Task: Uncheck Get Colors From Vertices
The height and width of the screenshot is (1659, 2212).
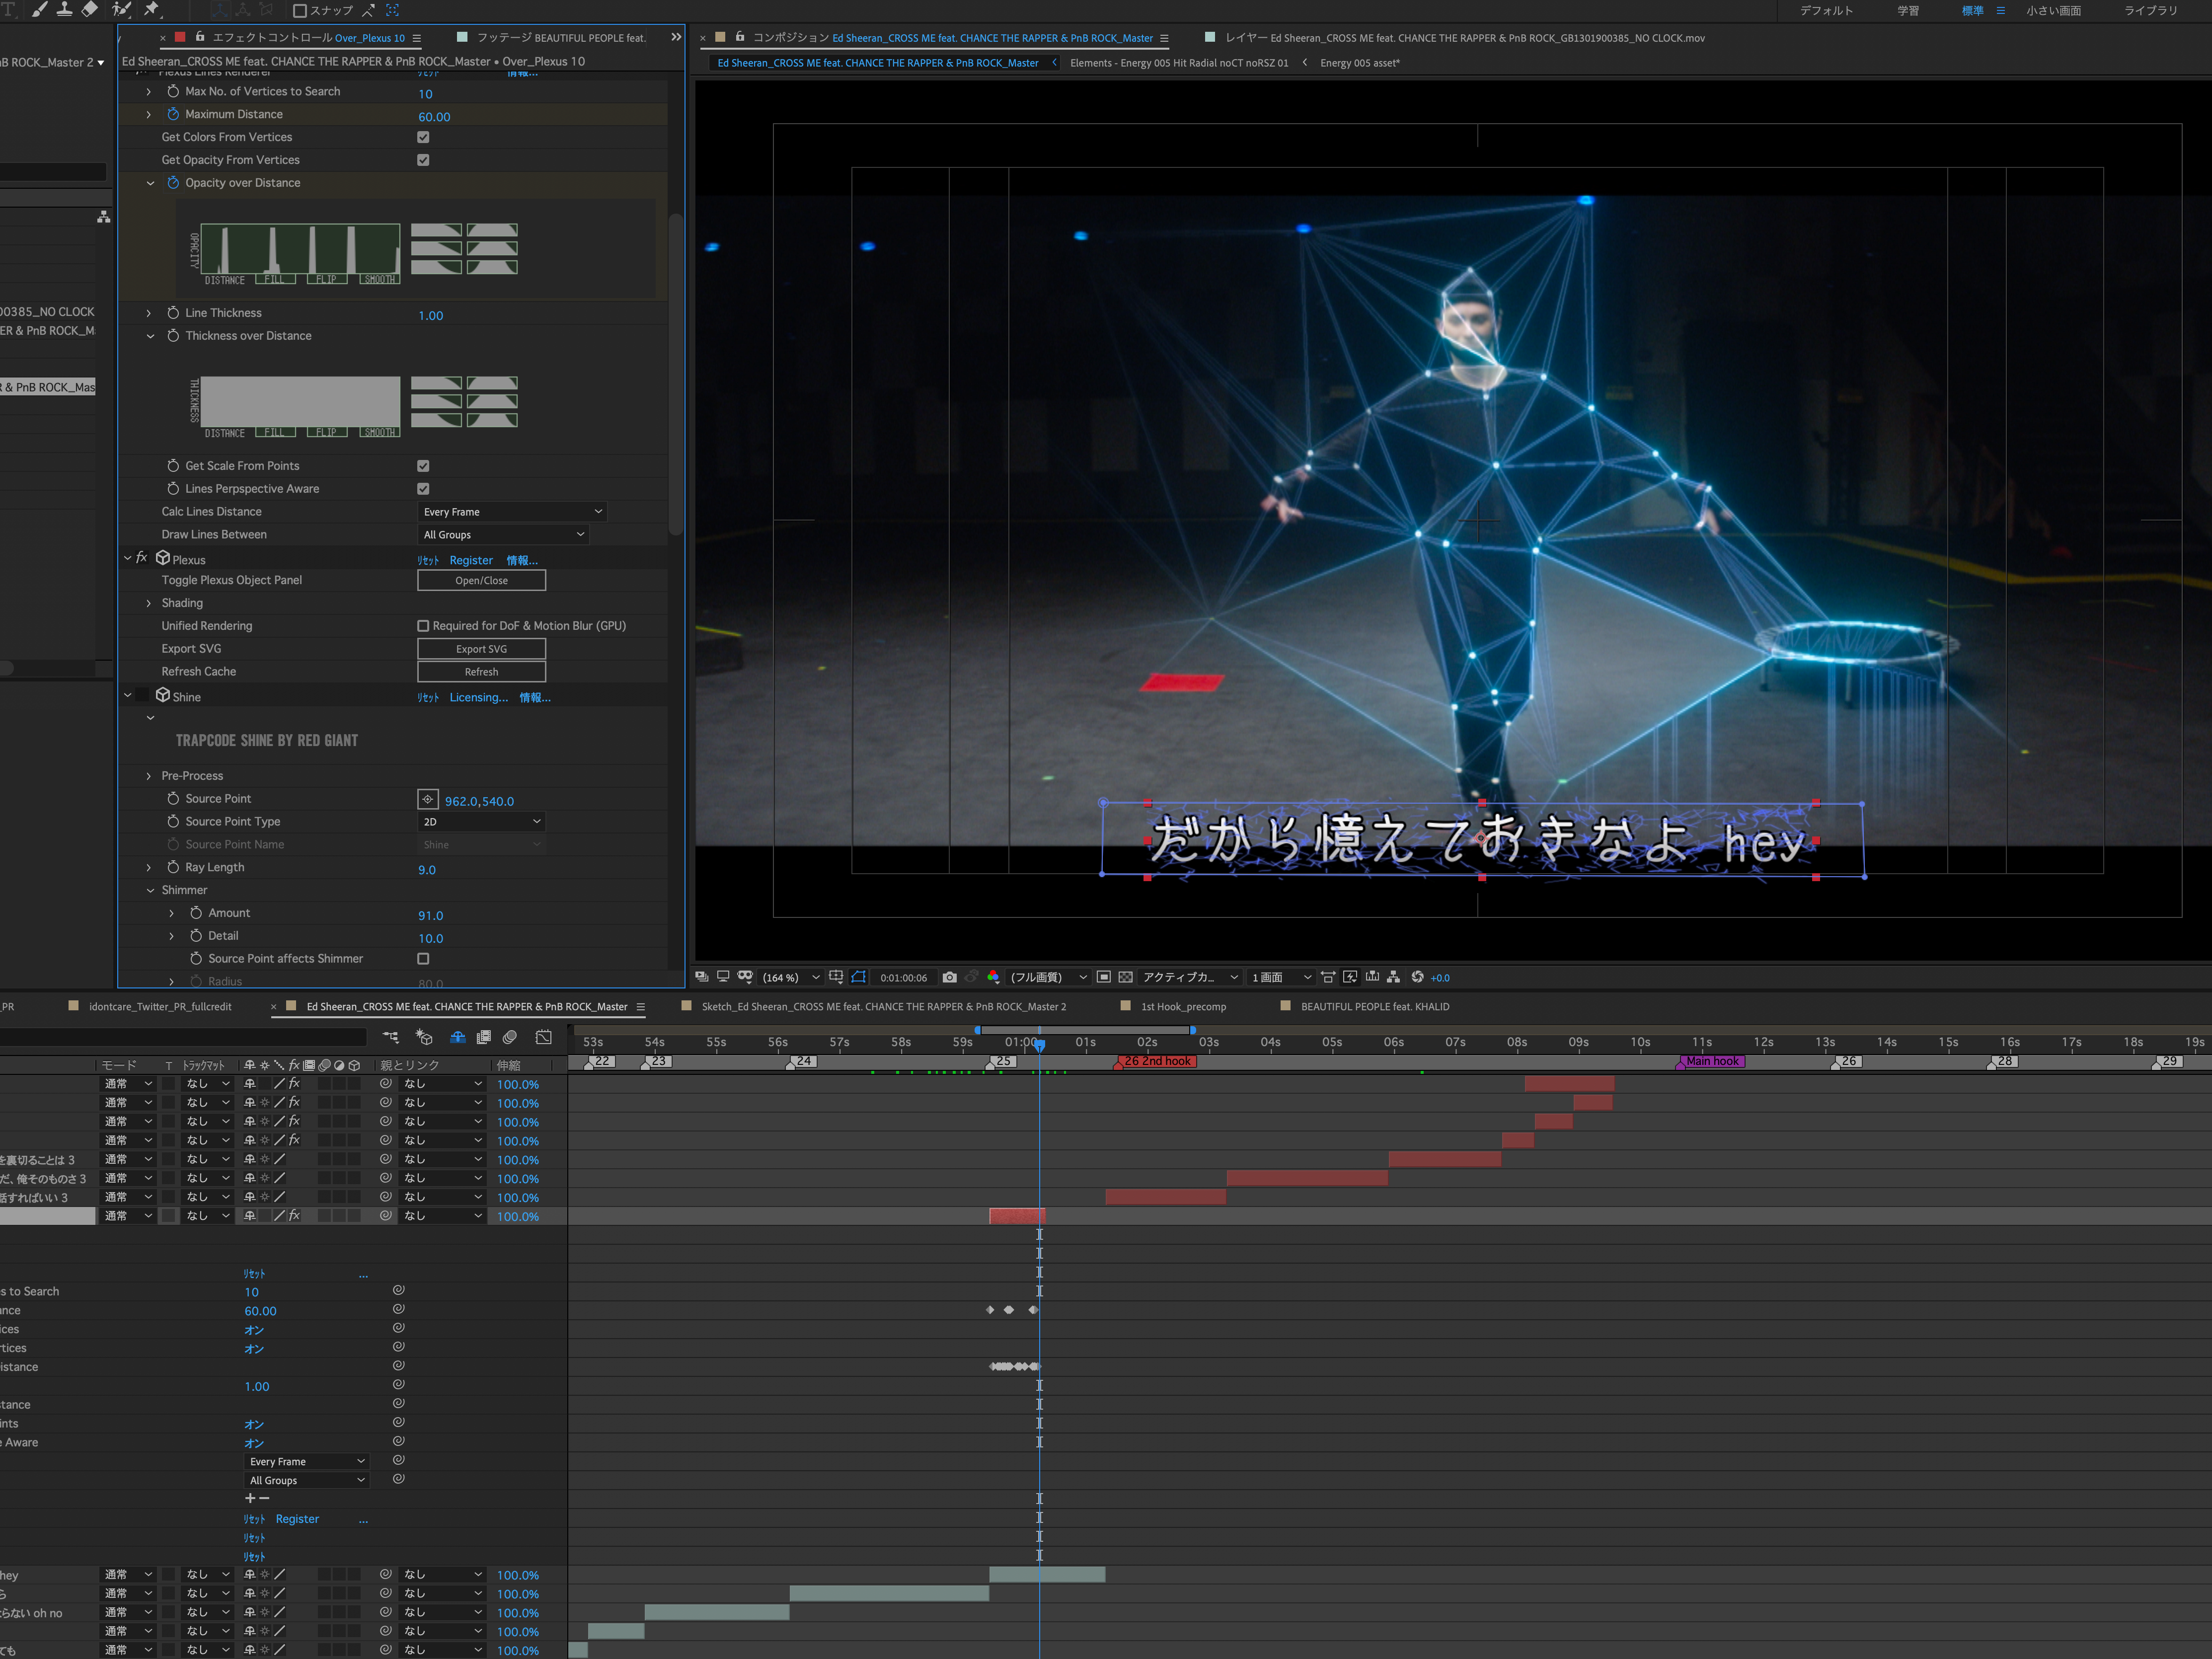Action: coord(423,137)
